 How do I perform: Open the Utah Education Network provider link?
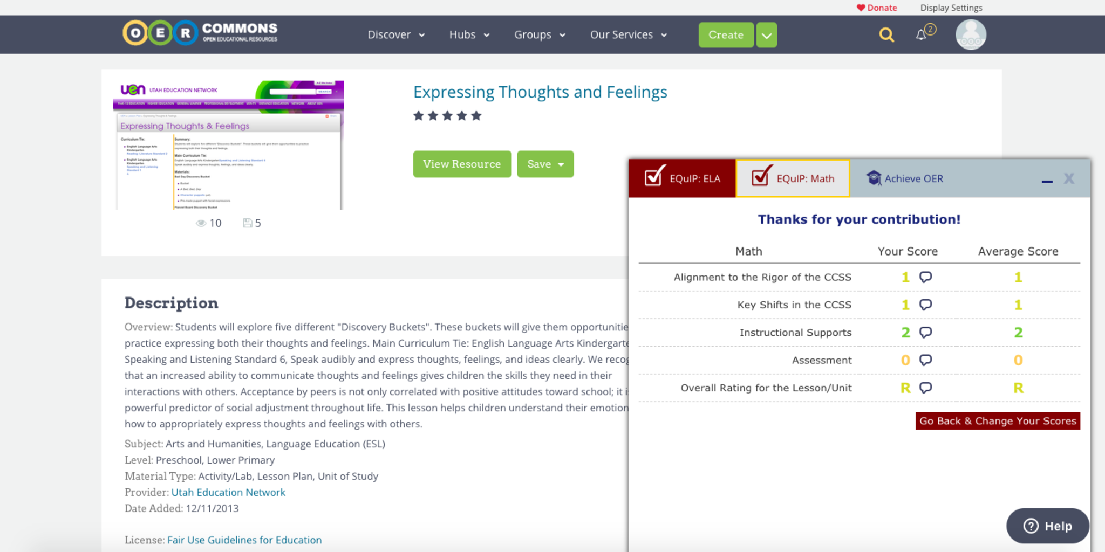point(228,492)
